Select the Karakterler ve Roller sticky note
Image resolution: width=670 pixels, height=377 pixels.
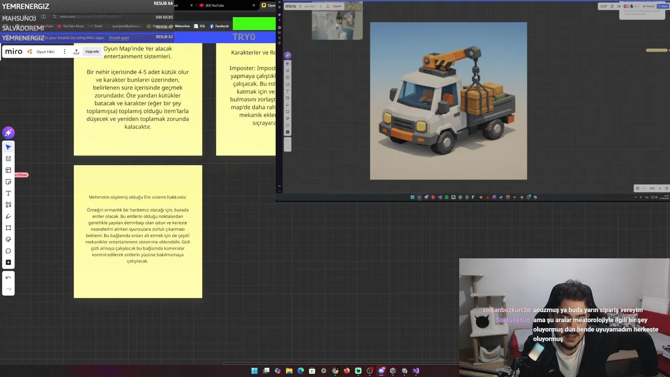246,99
